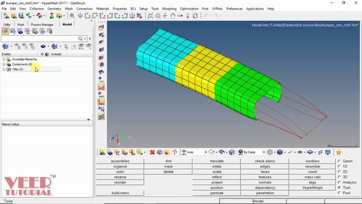Image resolution: width=362 pixels, height=204 pixels.
Task: Collapse the entity browser with the small down arrow
Action: tap(88, 120)
